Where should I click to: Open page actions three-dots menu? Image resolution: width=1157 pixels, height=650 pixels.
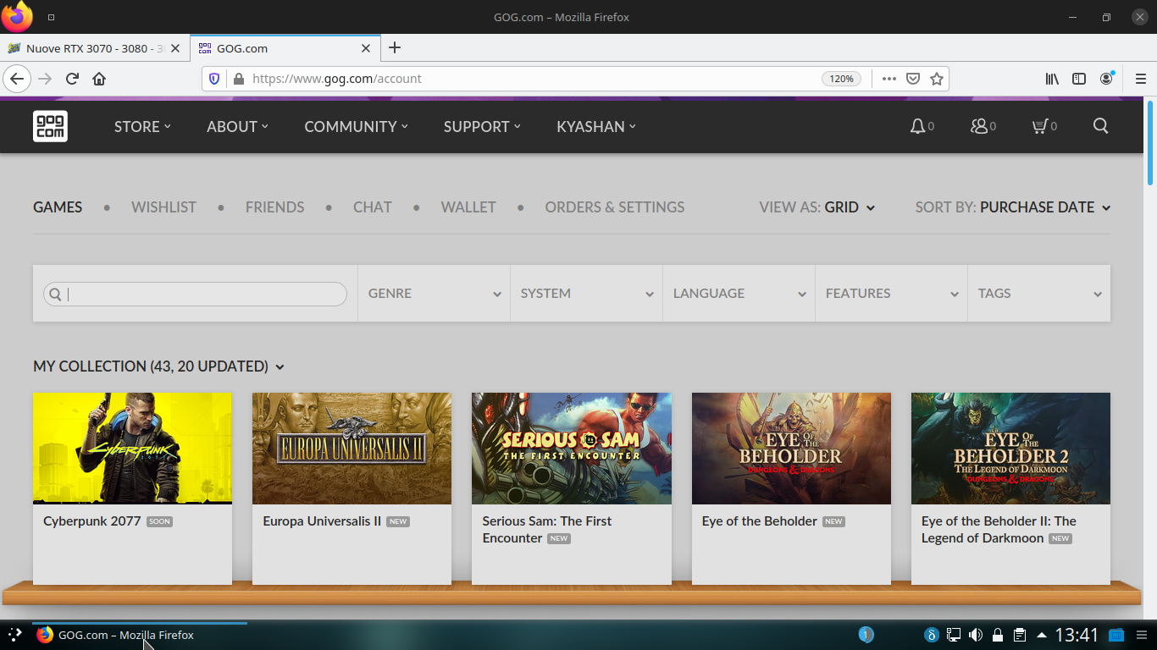[x=889, y=79]
